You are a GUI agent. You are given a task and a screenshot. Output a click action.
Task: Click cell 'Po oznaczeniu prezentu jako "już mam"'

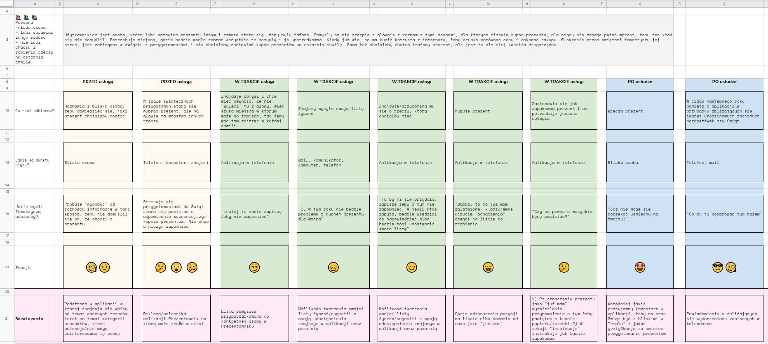coord(564,318)
